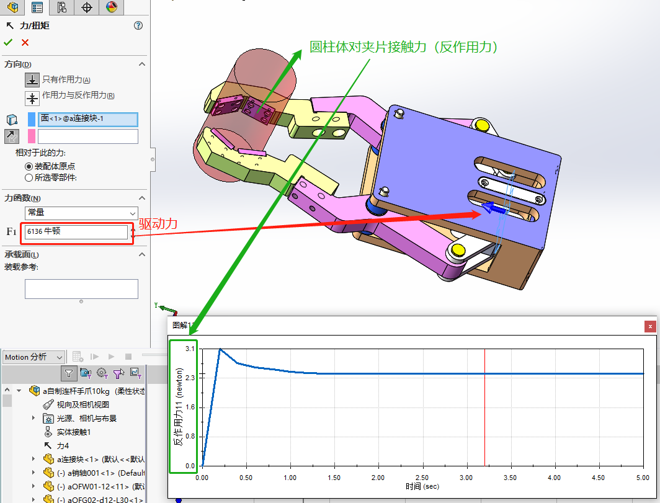This screenshot has width=660, height=503.
Task: Open help for Force/Torque panel
Action: point(138,25)
